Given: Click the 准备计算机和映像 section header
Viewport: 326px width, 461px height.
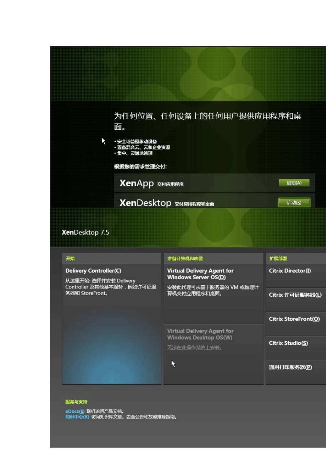Looking at the screenshot, I should pyautogui.click(x=213, y=258).
